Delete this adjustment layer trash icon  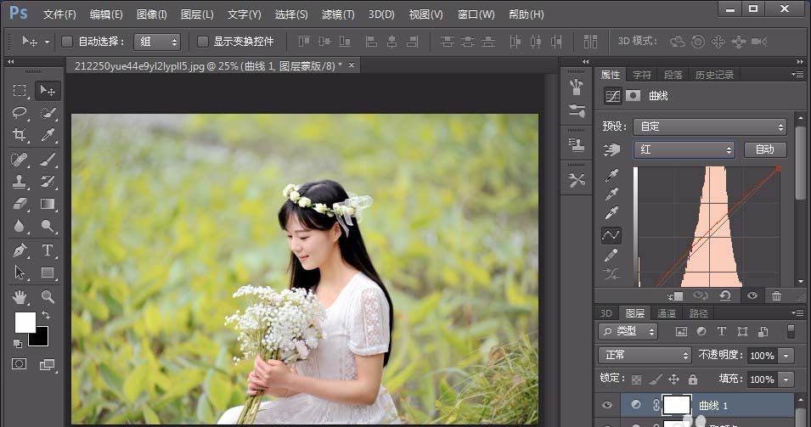tap(776, 295)
